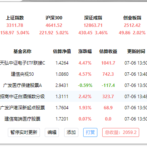Click the 暂停实时更新 button
The image size is (147, 147).
[24, 132]
